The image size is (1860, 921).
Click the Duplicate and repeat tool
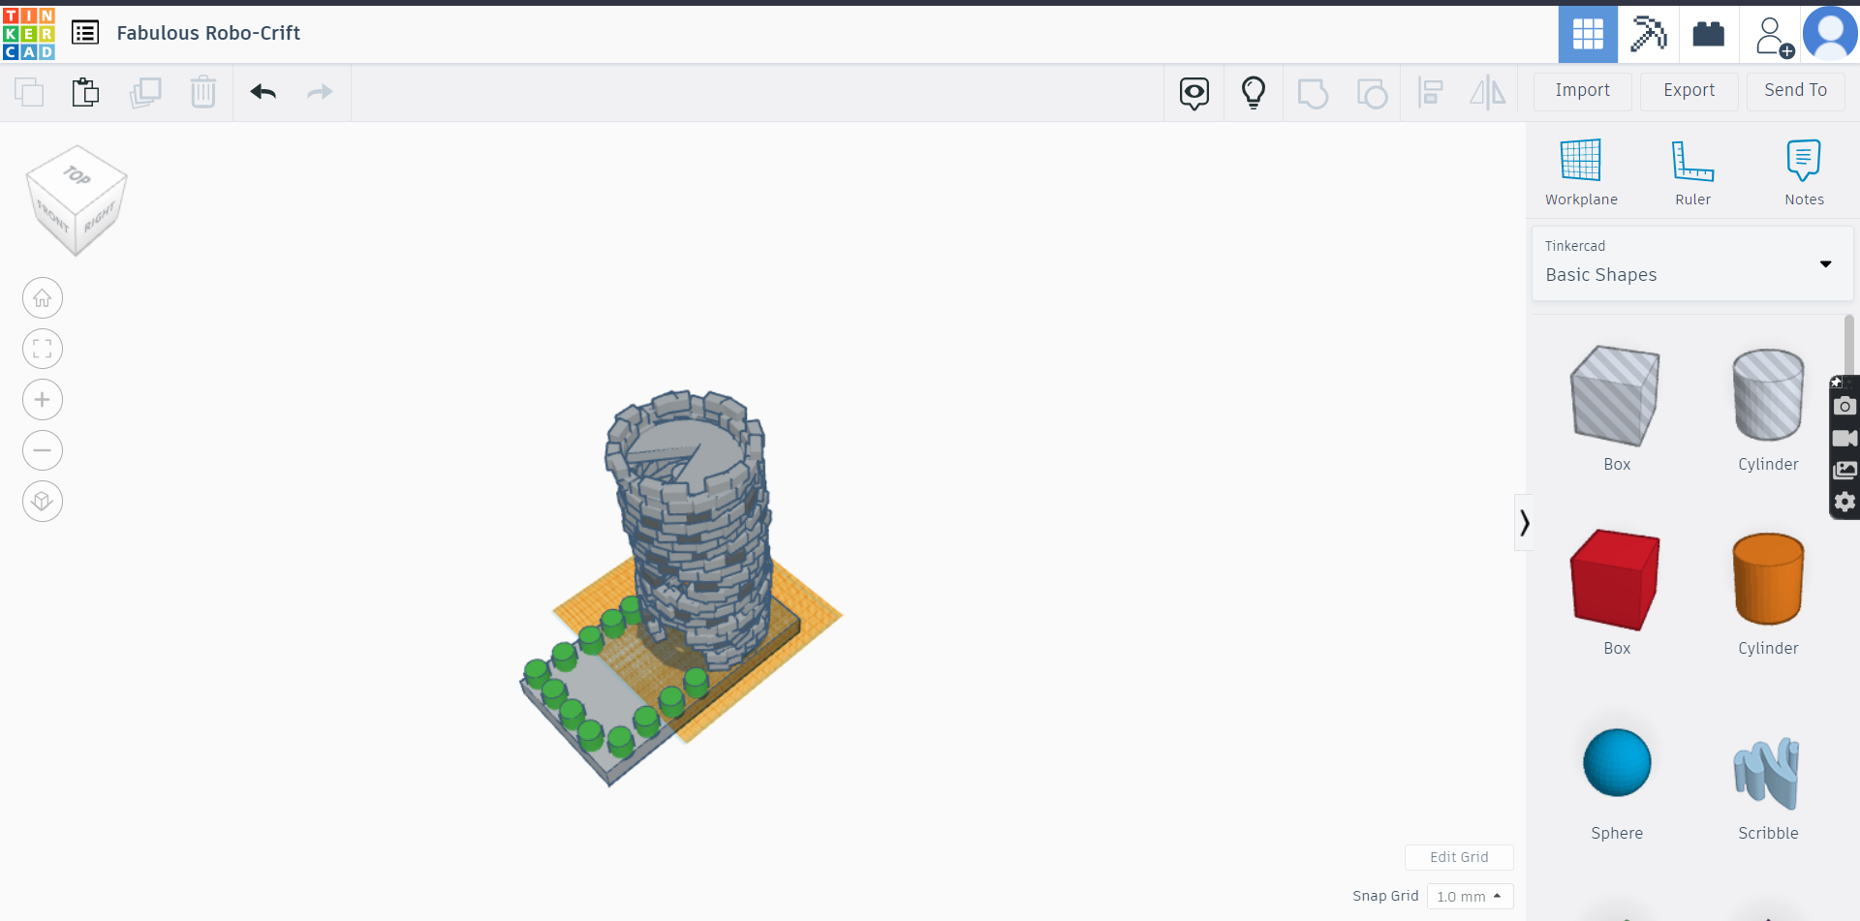tap(145, 92)
